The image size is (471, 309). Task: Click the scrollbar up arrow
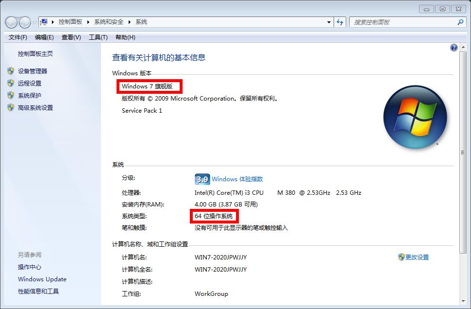(x=463, y=48)
